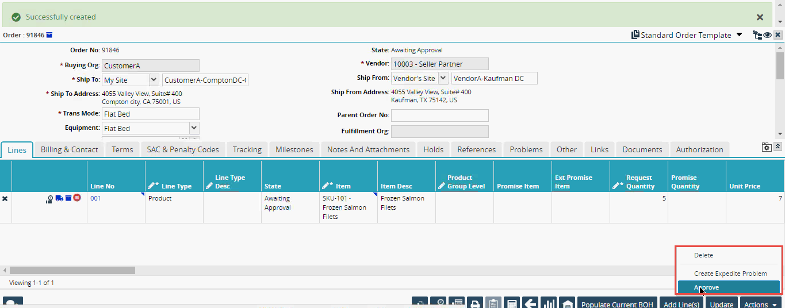Click the CustomerA-ComptonDC ship-to field

[205, 80]
